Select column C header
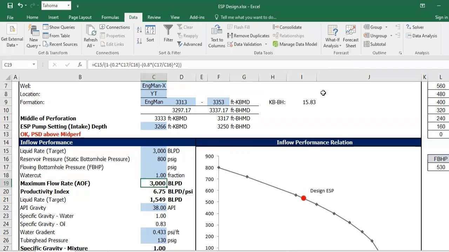Image resolution: width=449 pixels, height=252 pixels. click(x=154, y=77)
